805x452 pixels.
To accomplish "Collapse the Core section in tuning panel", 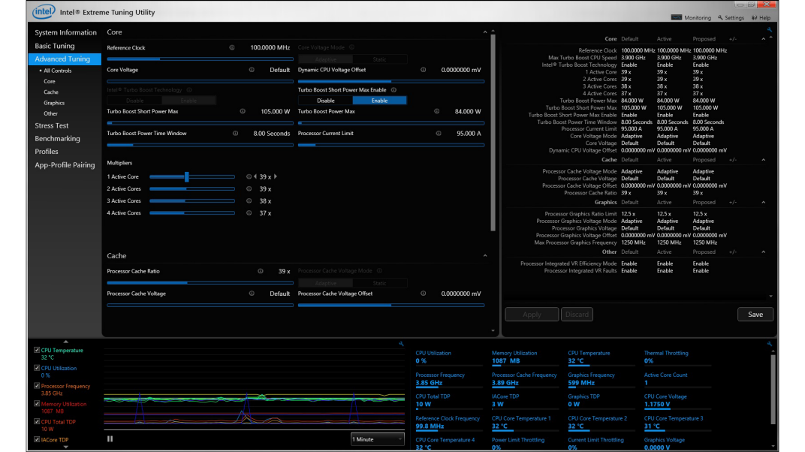I will coord(484,32).
